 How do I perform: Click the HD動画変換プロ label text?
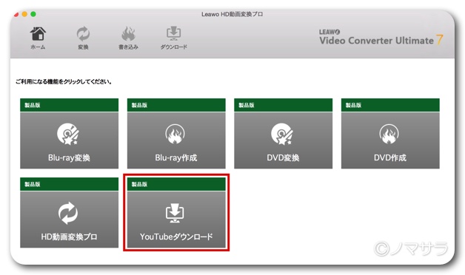(69, 237)
